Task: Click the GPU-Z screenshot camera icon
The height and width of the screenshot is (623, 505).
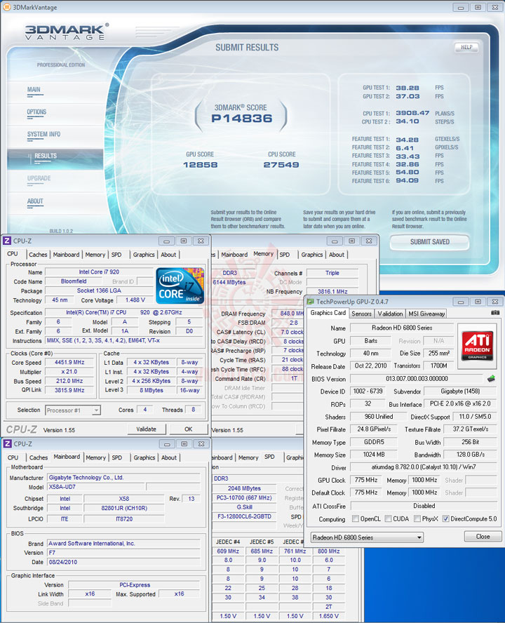Action: (x=495, y=313)
